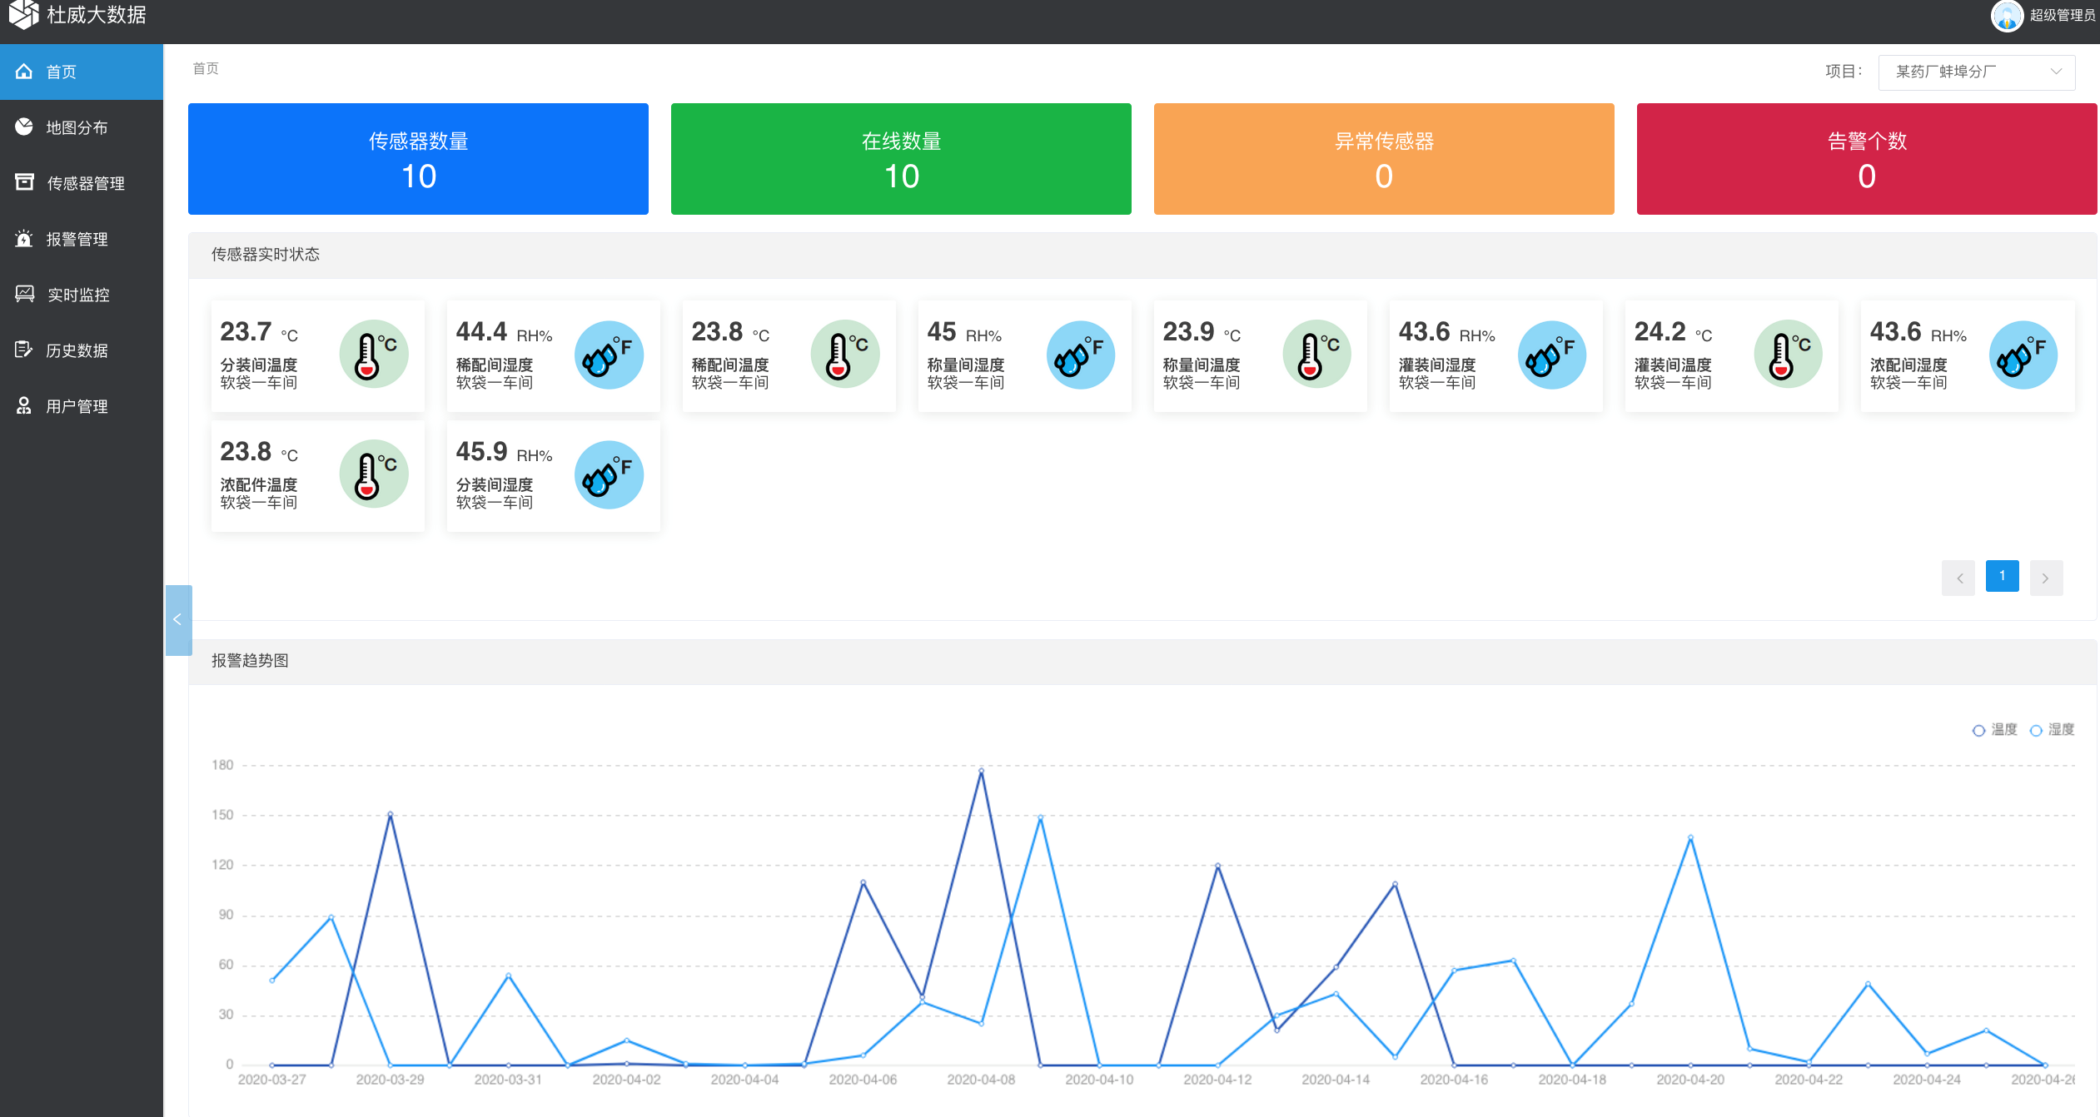2100x1117 pixels.
Task: Click the monitor chart realtime icon
Action: pos(24,294)
